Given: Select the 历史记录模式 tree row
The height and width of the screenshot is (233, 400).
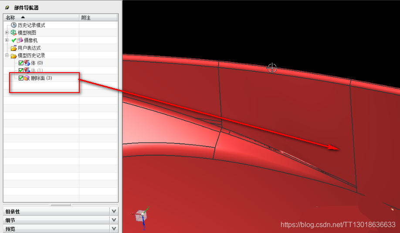Looking at the screenshot, I should point(61,25).
